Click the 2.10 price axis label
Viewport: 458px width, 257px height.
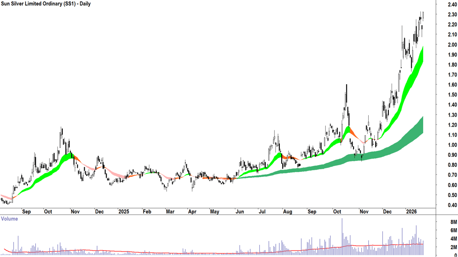tap(452, 35)
